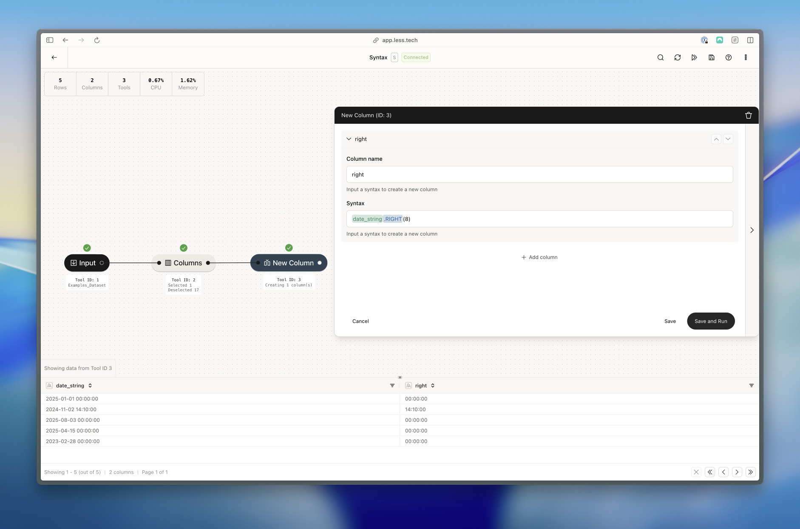Select the Columns node

[x=184, y=263]
